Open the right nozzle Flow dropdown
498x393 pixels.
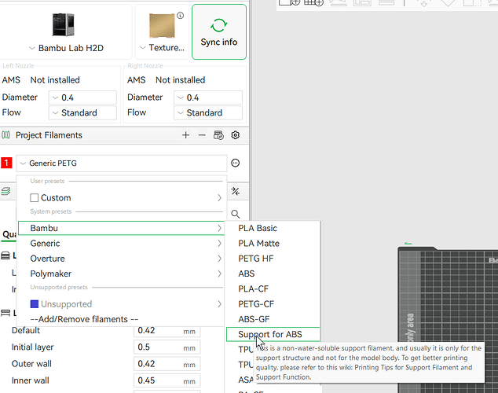pos(207,112)
